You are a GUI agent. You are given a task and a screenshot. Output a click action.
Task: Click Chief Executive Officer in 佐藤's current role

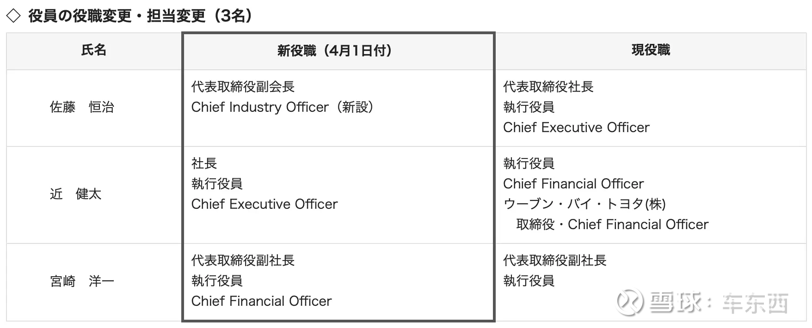pos(576,128)
